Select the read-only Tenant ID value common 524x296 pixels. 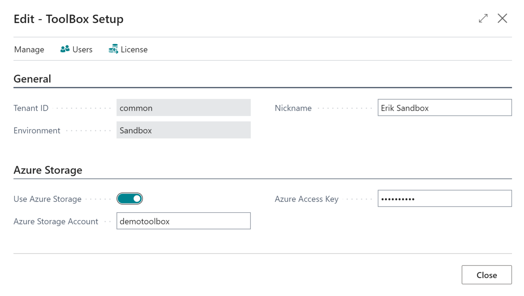(183, 108)
